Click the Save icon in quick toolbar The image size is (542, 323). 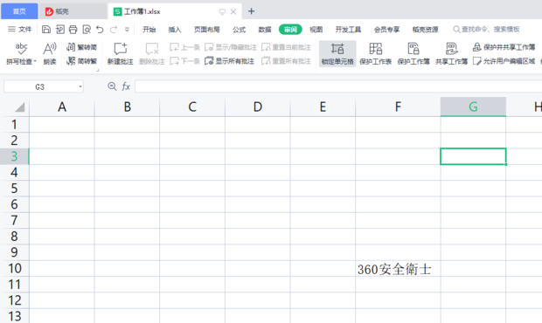tap(46, 30)
